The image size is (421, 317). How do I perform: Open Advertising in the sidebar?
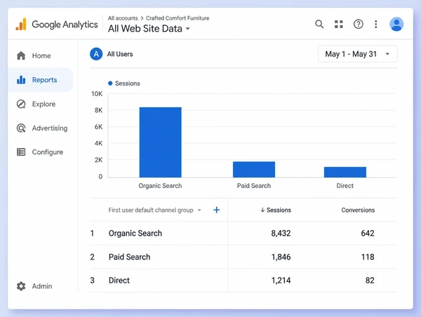[x=50, y=128]
